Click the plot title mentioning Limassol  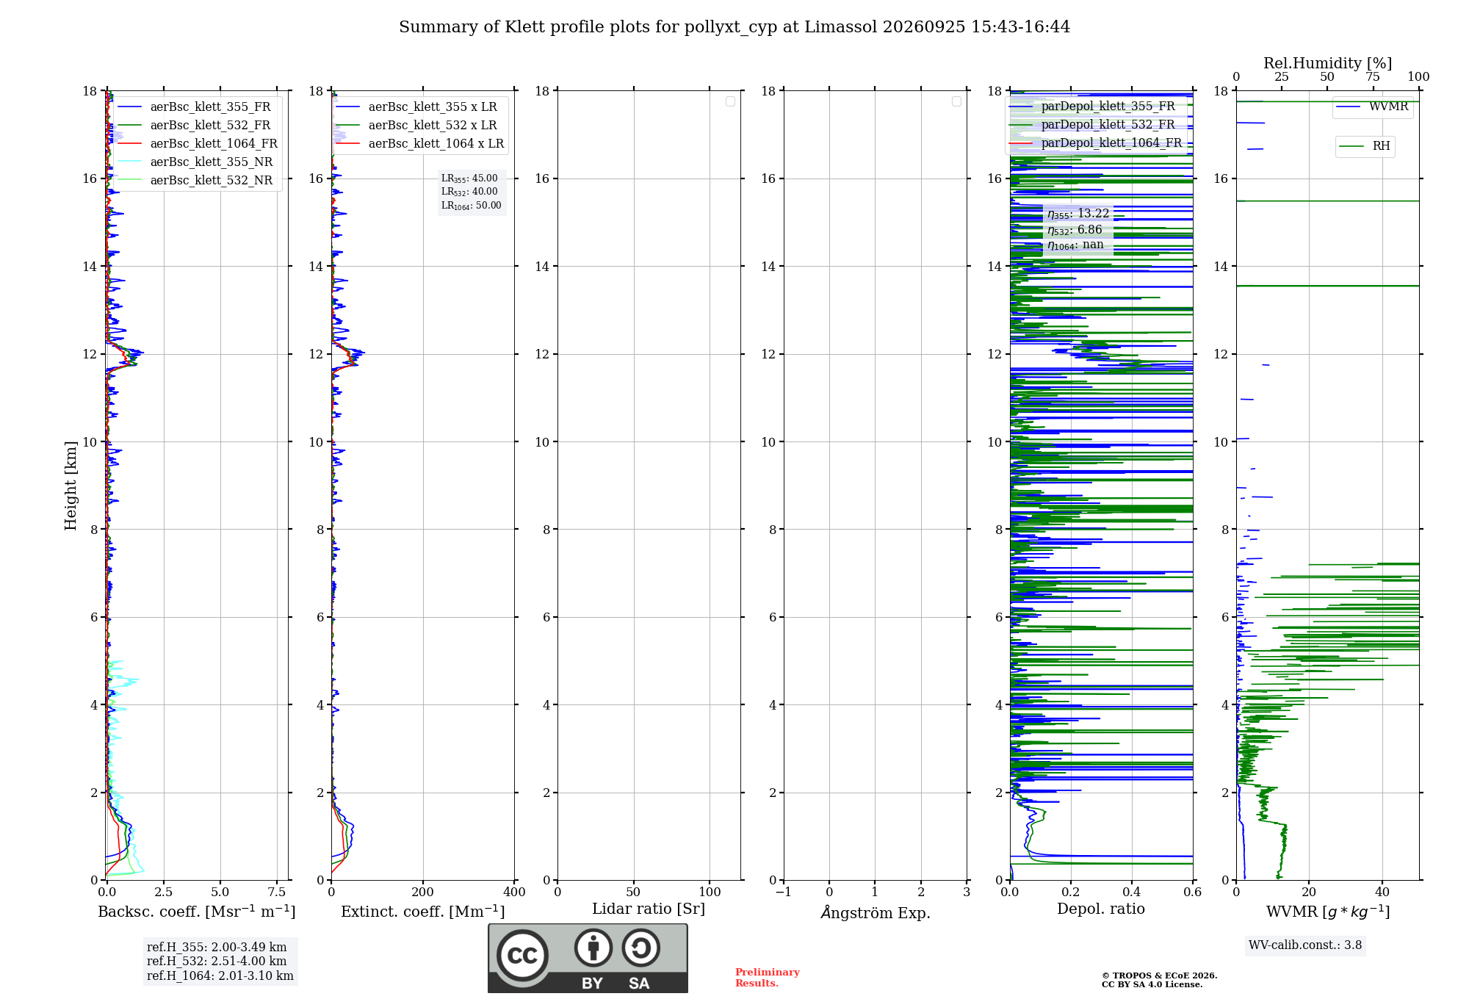tap(734, 27)
